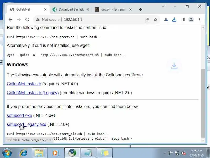Download setupcert_legacy.exe link
This screenshot has width=210, height=158.
click(27, 125)
